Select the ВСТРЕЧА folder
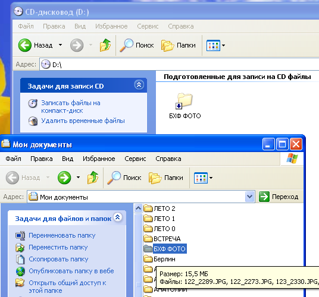This screenshot has width=319, height=297. [162, 239]
